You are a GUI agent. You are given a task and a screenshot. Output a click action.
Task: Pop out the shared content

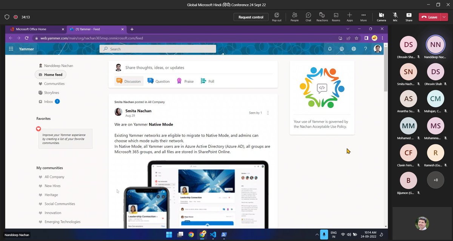point(277,17)
